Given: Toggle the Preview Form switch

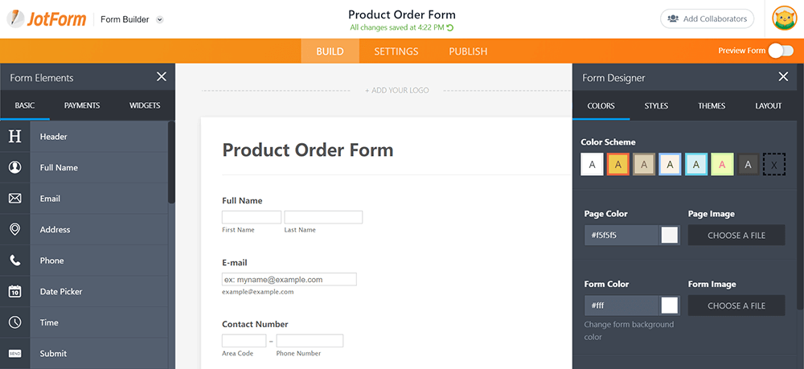Looking at the screenshot, I should pyautogui.click(x=780, y=51).
